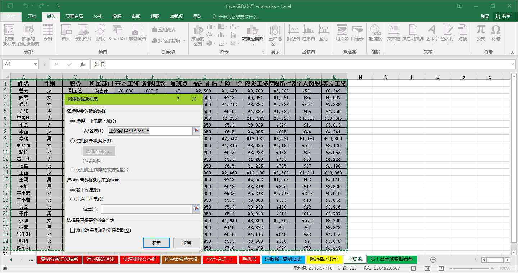The width and height of the screenshot is (518, 273).
Task: Open the 审阅 ribbon tab
Action: point(136,16)
